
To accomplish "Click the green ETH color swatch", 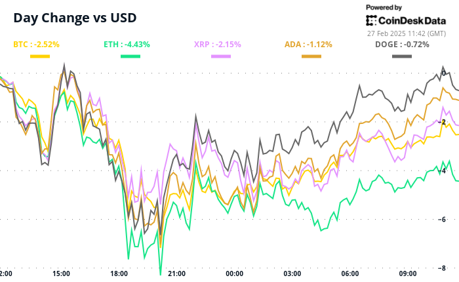I will coord(130,57).
